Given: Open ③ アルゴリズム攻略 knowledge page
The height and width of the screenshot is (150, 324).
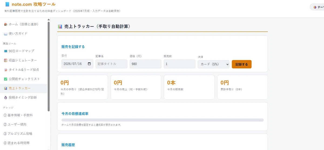Looking at the screenshot, I should click(x=23, y=134).
